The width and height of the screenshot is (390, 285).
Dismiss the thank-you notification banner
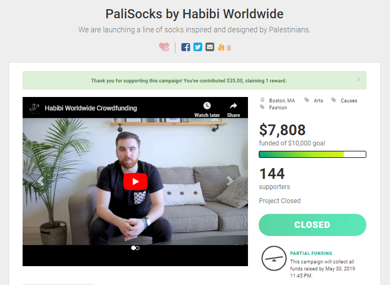point(359,80)
